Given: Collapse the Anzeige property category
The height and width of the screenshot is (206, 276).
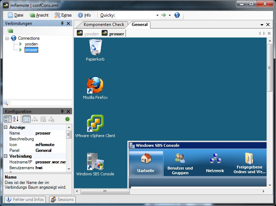Looking at the screenshot, I should [x=6, y=127].
